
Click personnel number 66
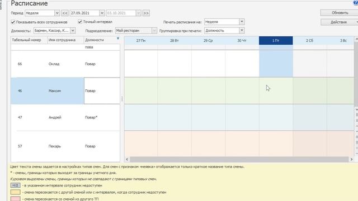tap(20, 64)
